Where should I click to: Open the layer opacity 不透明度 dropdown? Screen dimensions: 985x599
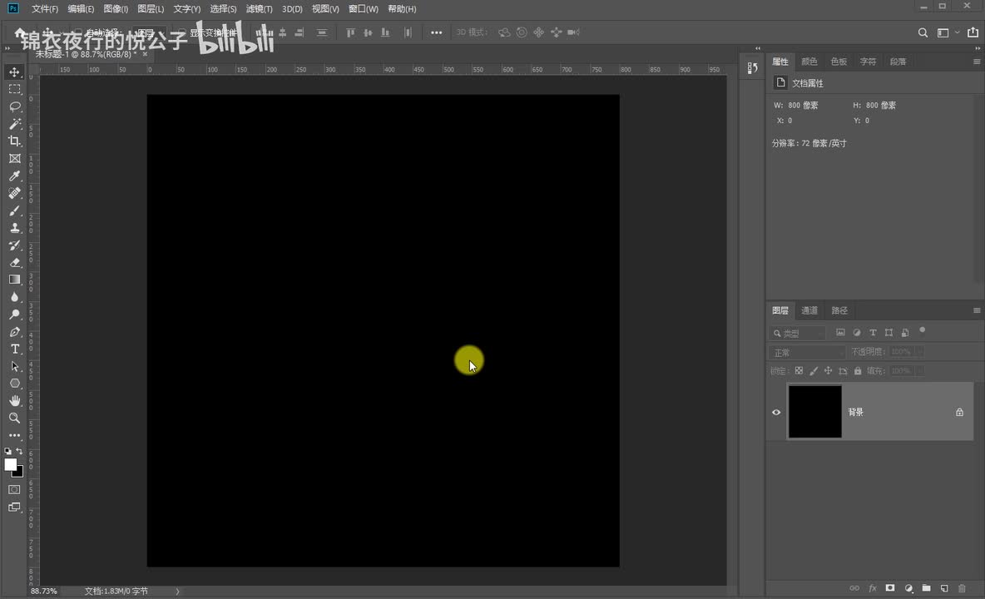pyautogui.click(x=919, y=352)
